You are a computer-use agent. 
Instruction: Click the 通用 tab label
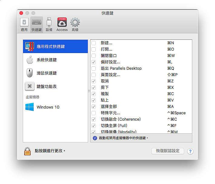tap(24, 30)
